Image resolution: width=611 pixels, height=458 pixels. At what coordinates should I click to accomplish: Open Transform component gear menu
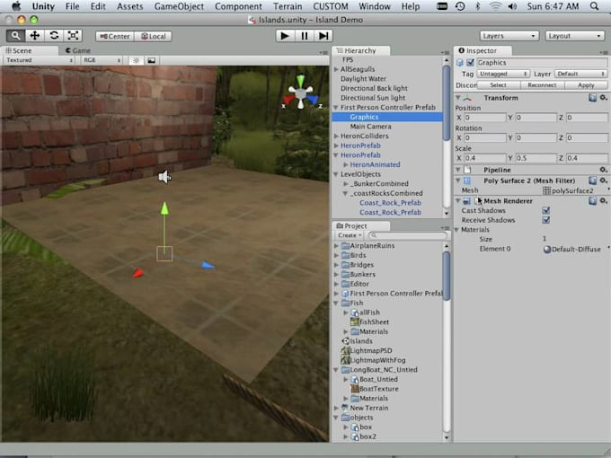pos(603,98)
